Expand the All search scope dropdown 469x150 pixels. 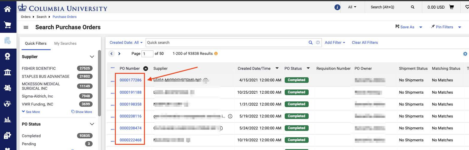[352, 7]
